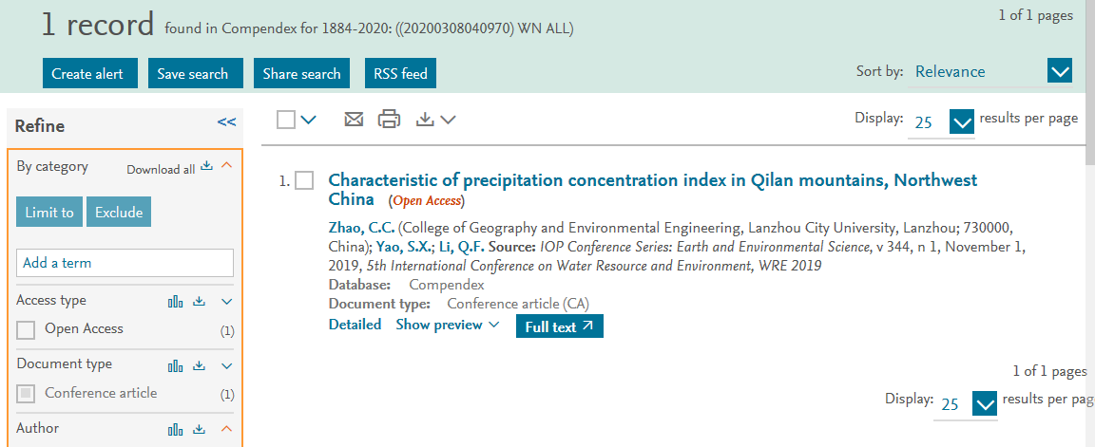Screen dimensions: 1095x447
Task: Collapse Refine panel with double-arrow icon
Action: [x=226, y=122]
